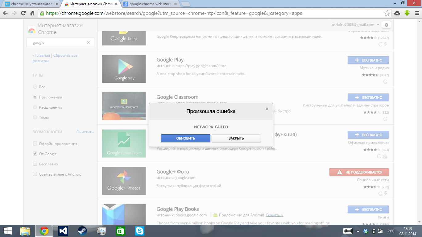422x237 pixels.
Task: Show hidden system tray icons arrow
Action: tap(358, 231)
